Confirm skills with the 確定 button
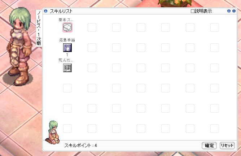Screen dimensions: 241x156 tap(209, 146)
